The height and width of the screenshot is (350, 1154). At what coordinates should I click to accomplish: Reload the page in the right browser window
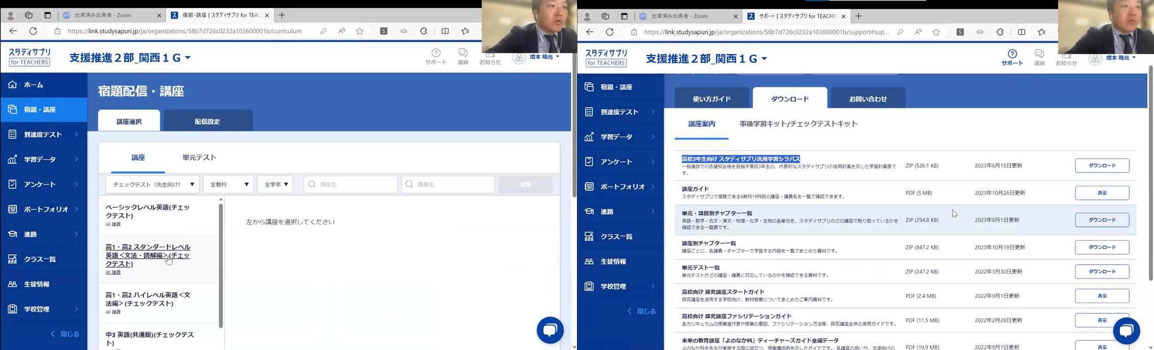tap(610, 32)
